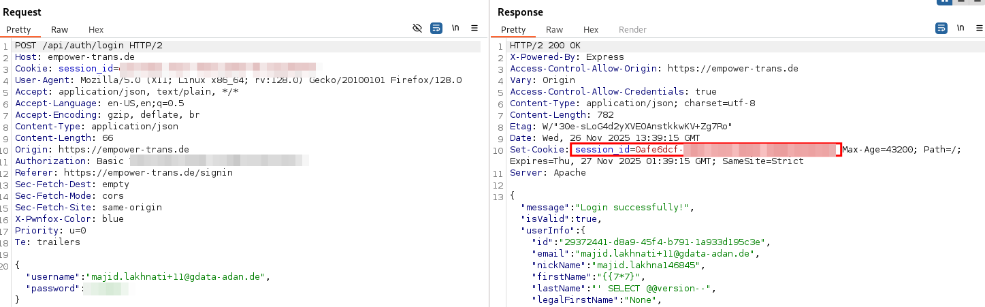Click the Response panel heading
The height and width of the screenshot is (307, 985).
(x=520, y=12)
